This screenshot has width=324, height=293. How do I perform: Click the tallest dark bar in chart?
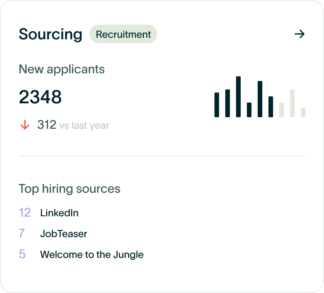(238, 97)
